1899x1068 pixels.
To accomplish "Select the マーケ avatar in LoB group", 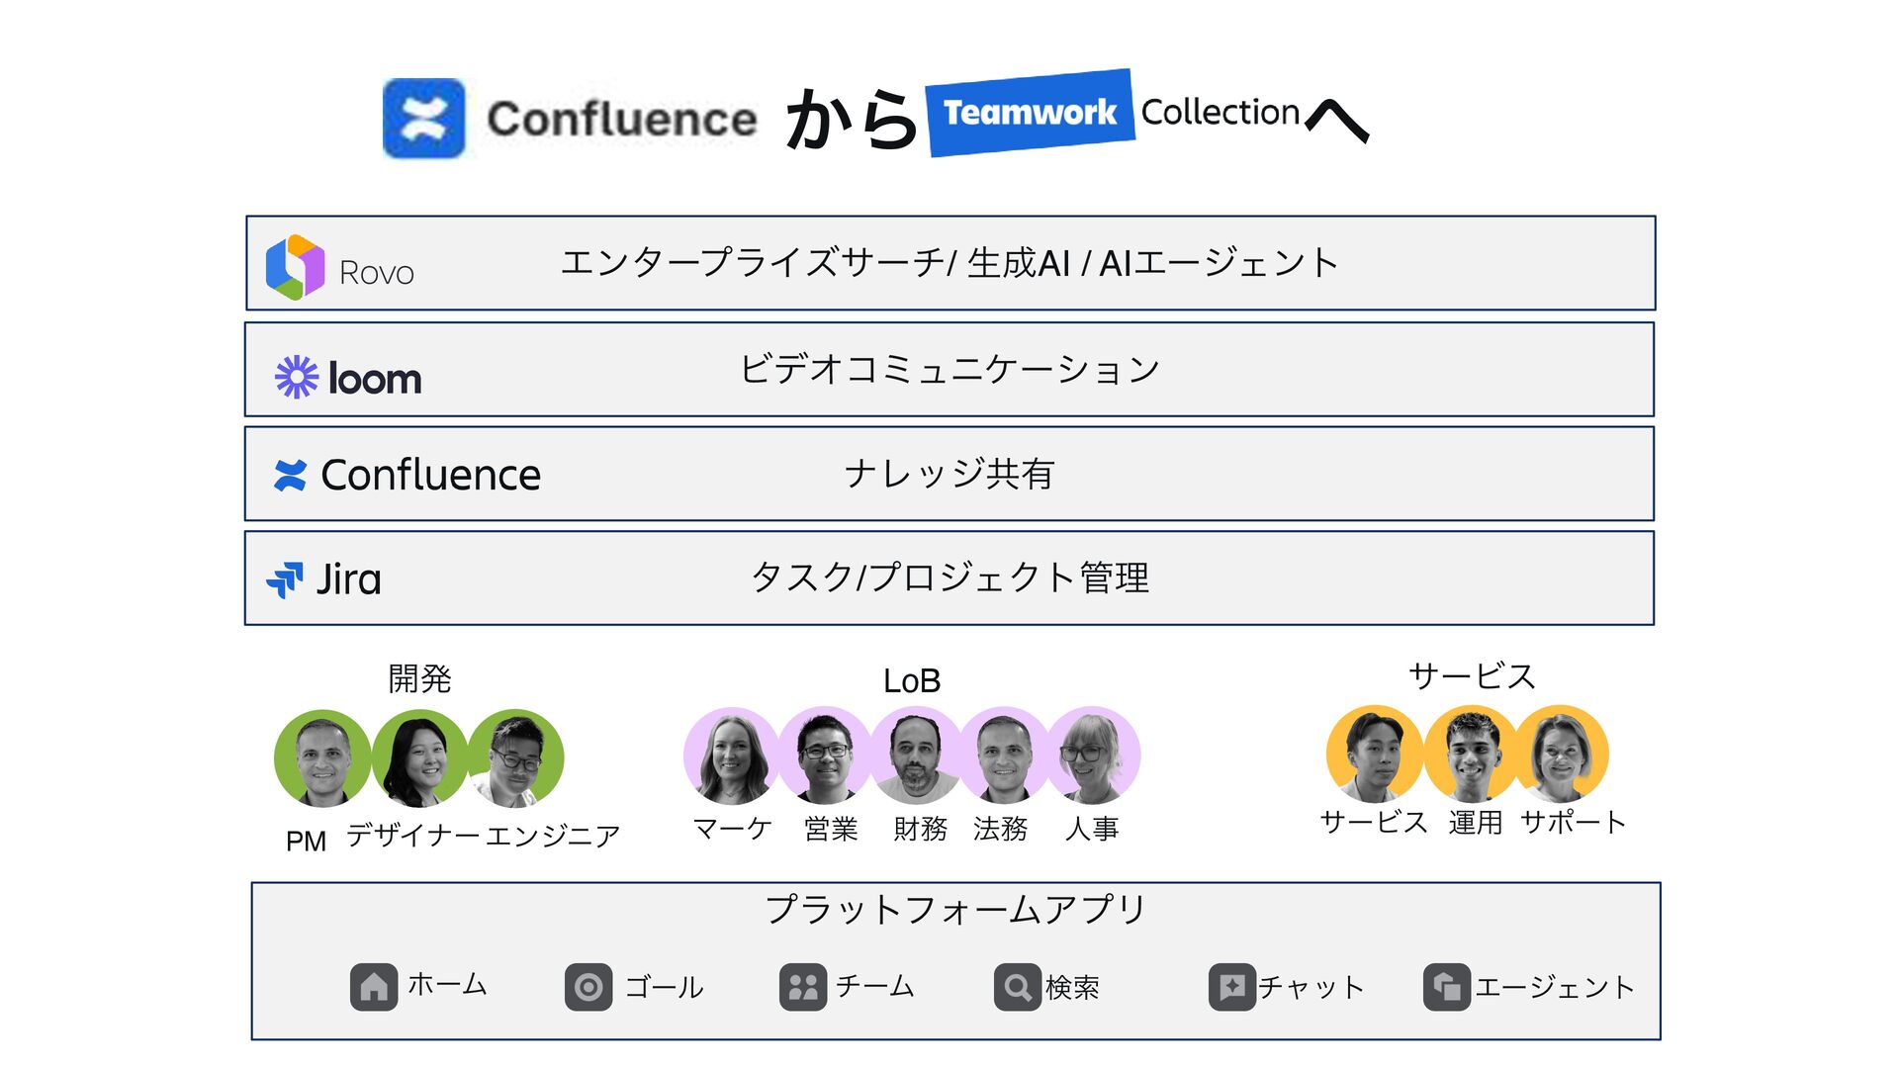I will click(x=732, y=756).
